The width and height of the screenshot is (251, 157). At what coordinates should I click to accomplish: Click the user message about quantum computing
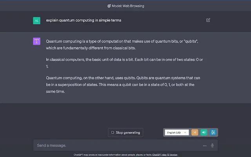[x=84, y=20]
